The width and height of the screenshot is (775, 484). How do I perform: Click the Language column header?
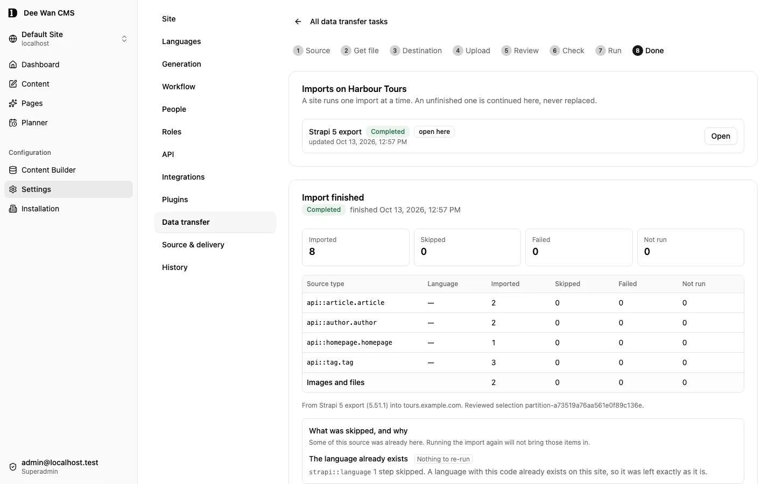[443, 284]
